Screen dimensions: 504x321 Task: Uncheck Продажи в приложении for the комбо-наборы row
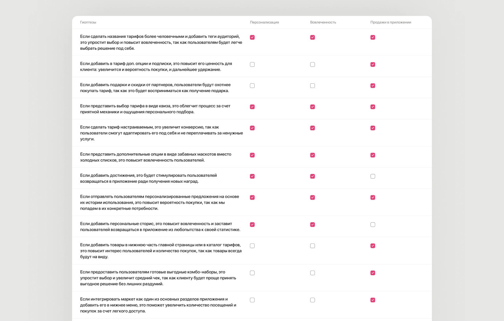click(x=373, y=273)
